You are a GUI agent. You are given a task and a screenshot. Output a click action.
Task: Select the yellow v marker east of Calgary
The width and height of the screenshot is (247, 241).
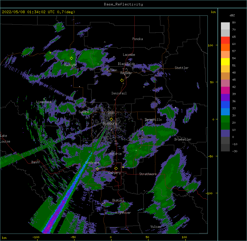[x=123, y=167]
